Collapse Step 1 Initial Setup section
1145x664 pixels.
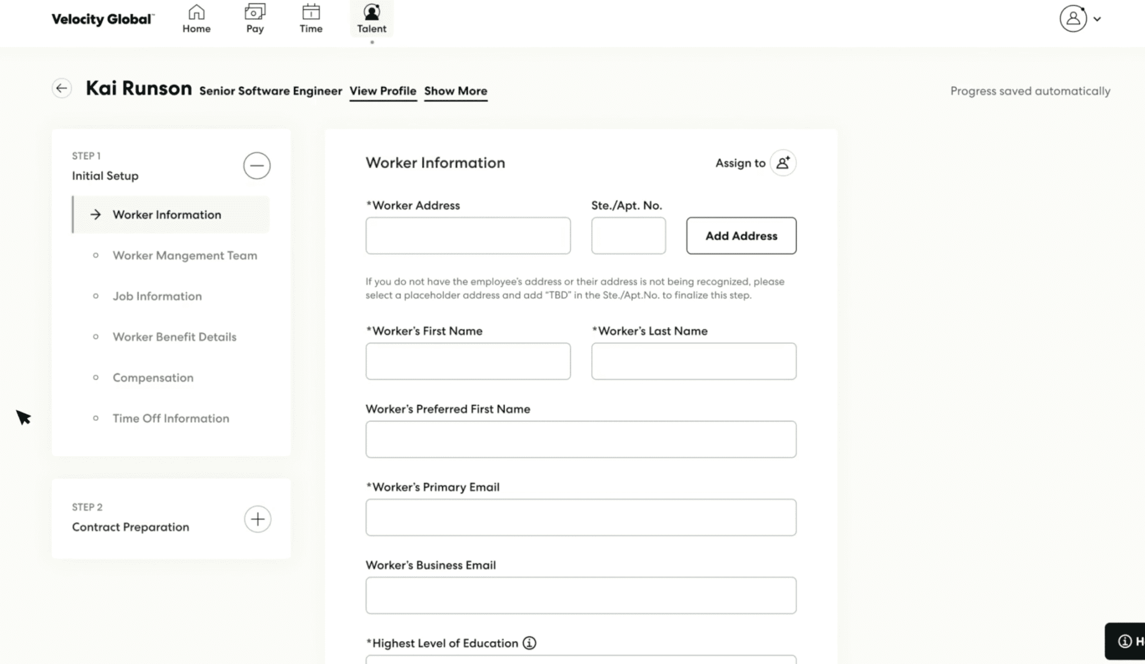(x=257, y=166)
